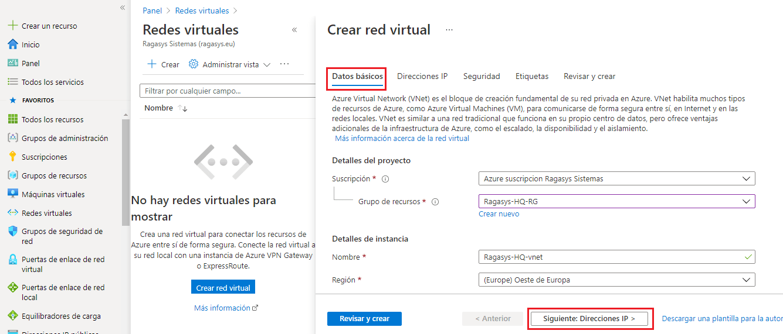Open the Seguridad tab
Viewport: 783px width, 334px height.
click(x=482, y=77)
